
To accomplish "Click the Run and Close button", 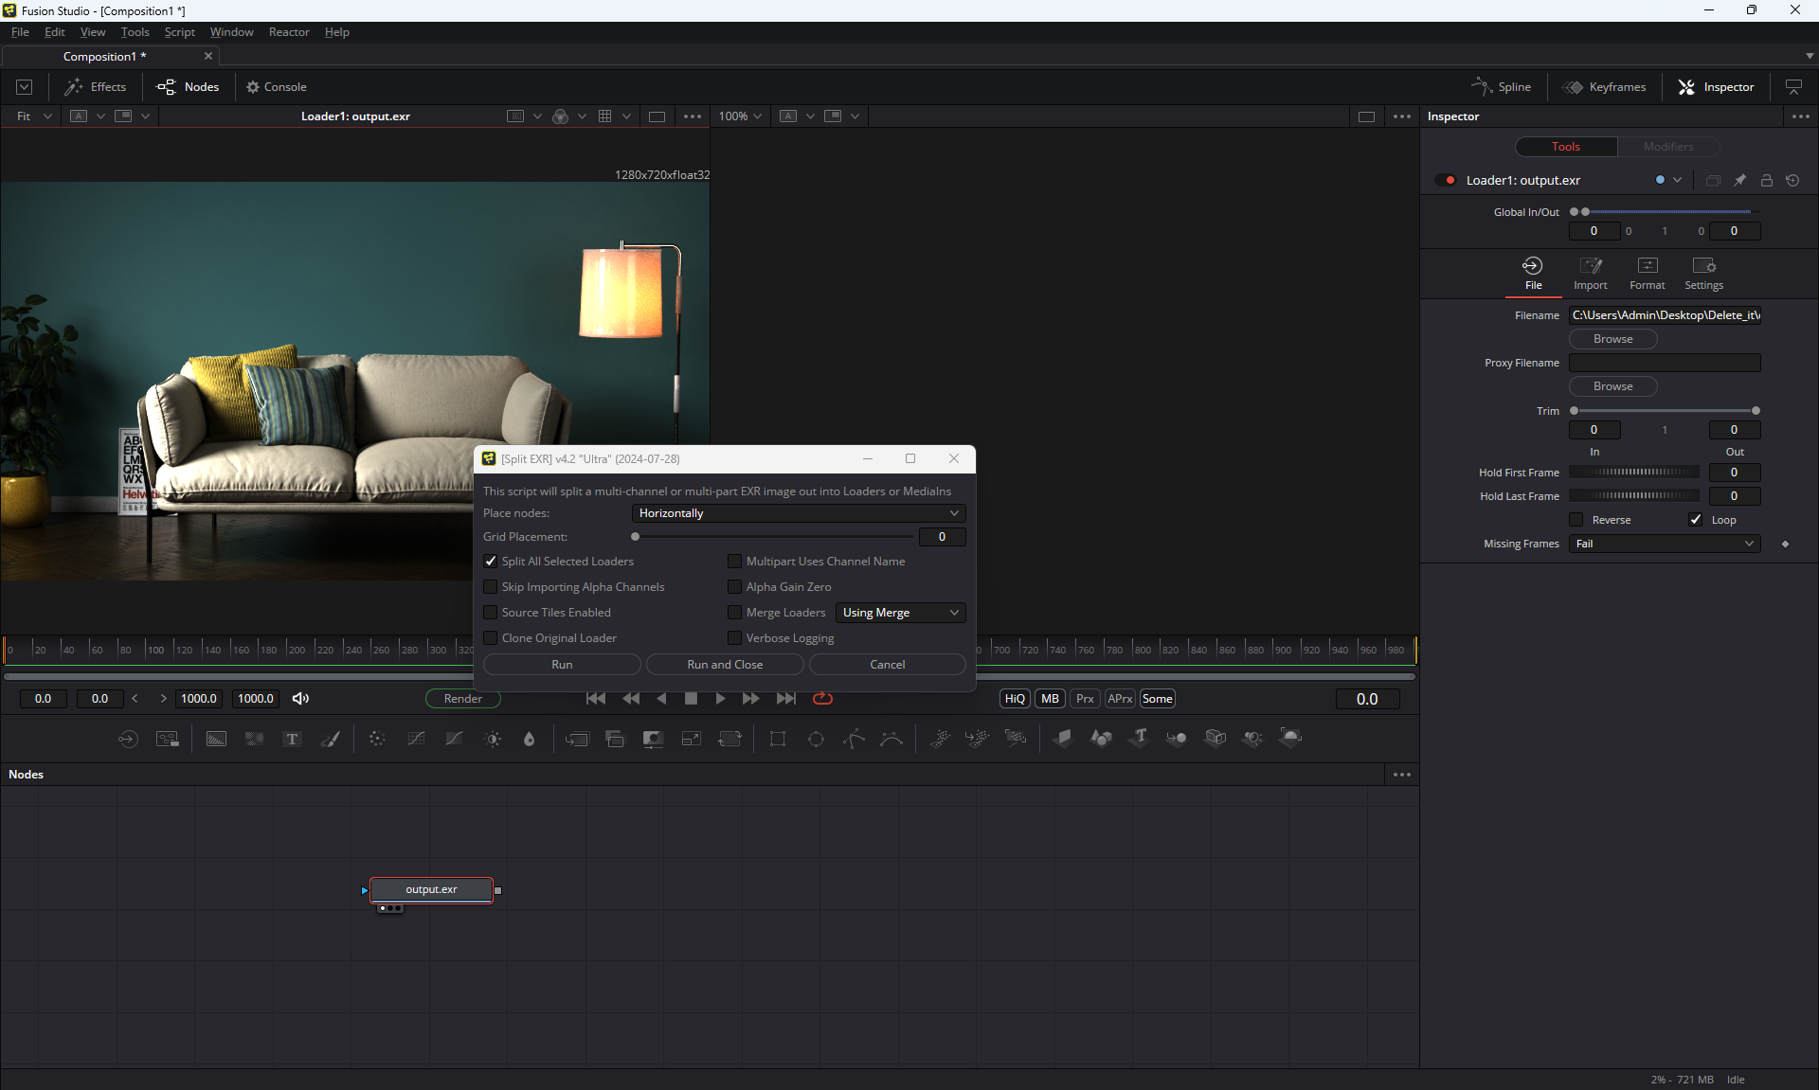I will 725,665.
